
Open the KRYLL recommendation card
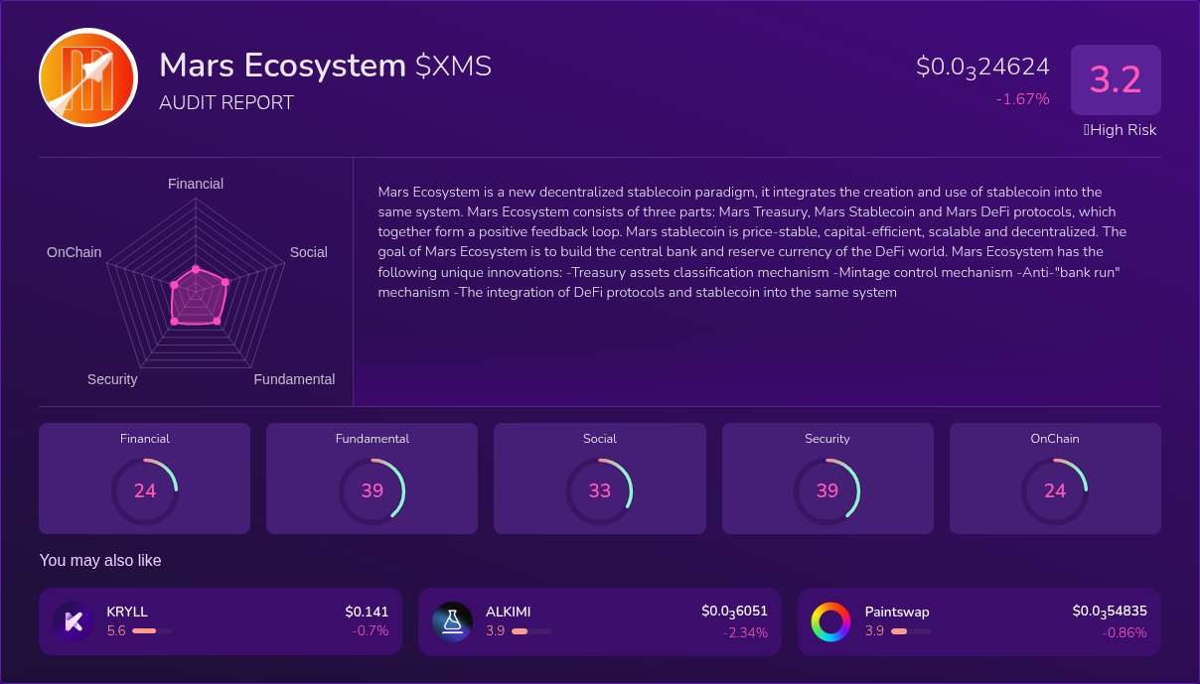click(x=221, y=621)
